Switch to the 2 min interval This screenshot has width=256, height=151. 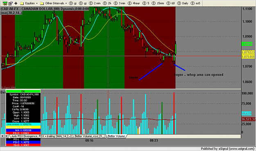[95, 3]
